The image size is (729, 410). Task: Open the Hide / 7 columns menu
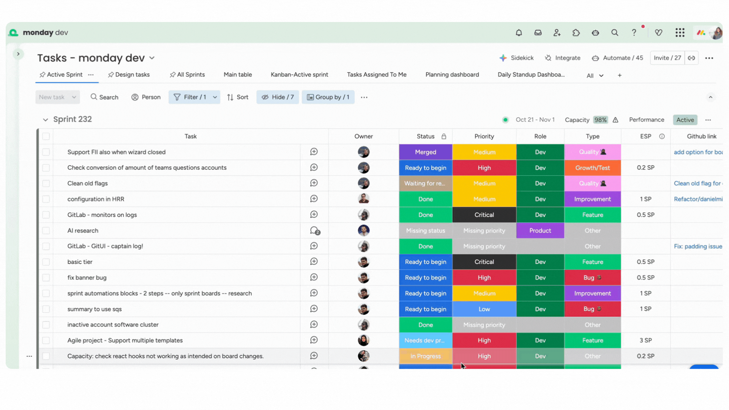click(x=278, y=97)
